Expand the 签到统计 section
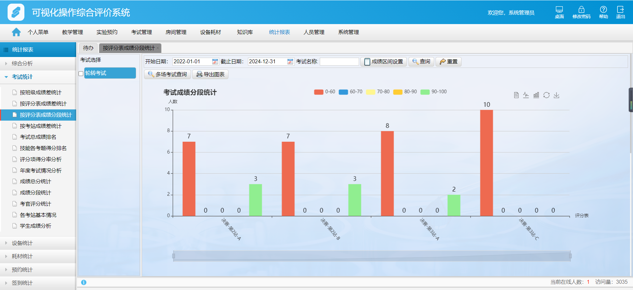Image resolution: width=633 pixels, height=290 pixels. point(38,283)
